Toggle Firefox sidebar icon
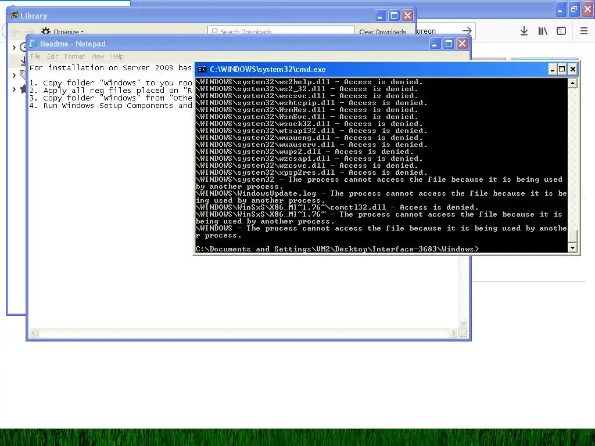 [x=561, y=31]
